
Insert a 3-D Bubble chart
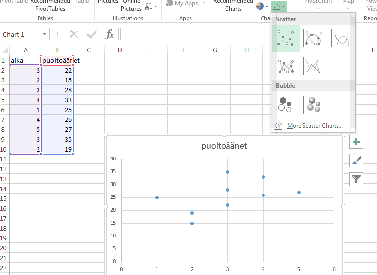tap(313, 104)
